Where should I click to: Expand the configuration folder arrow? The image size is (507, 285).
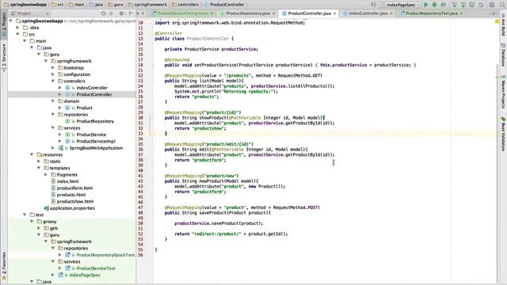[x=53, y=74]
